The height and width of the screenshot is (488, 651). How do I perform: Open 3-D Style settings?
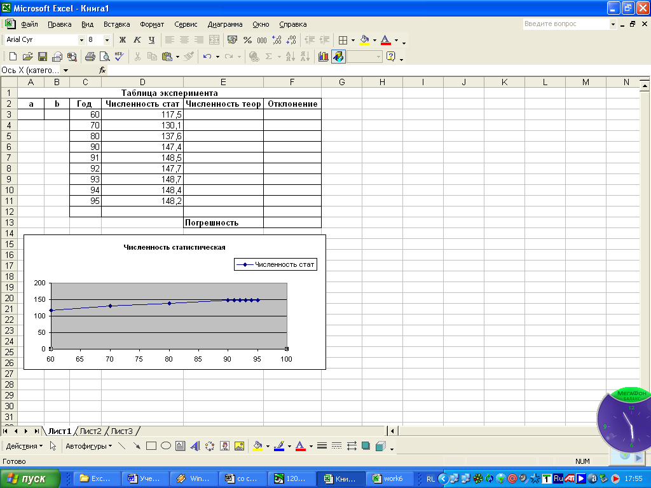380,446
